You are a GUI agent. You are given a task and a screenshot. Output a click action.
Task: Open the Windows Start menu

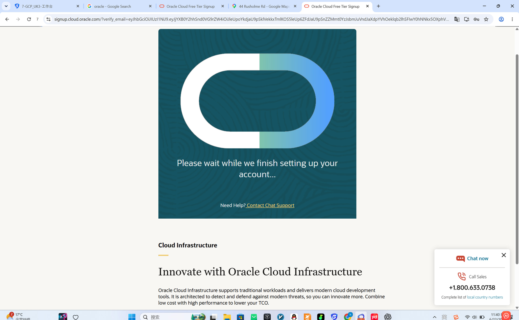click(132, 317)
